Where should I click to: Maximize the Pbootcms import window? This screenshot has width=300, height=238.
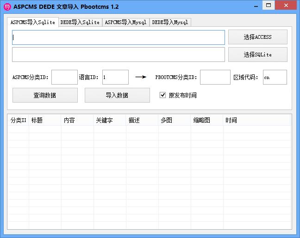pos(269,5)
